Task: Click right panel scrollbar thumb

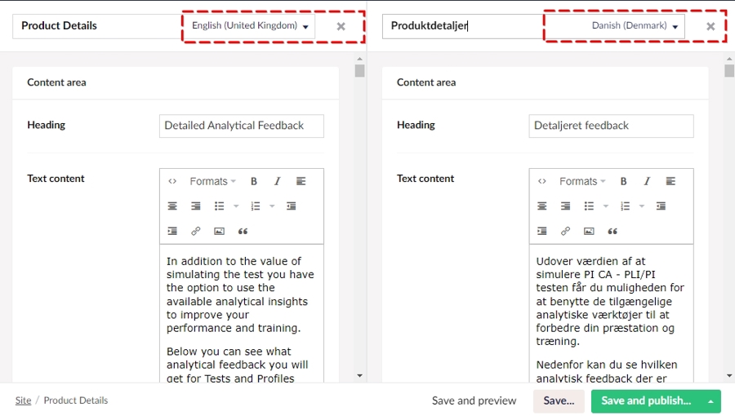Action: pyautogui.click(x=729, y=71)
